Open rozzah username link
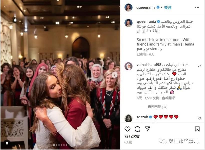The image size is (205, 150). [x=142, y=117]
